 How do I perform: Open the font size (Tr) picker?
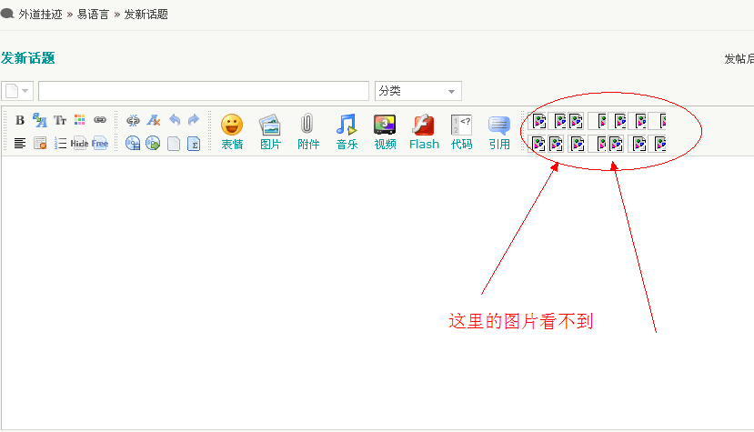(60, 120)
